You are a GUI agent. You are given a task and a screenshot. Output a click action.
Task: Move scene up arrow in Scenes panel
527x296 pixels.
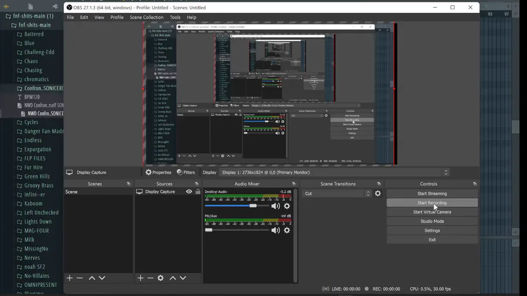[92, 278]
